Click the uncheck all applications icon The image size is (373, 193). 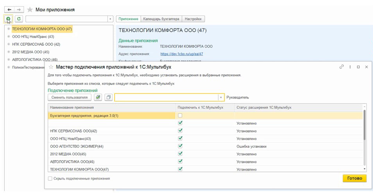[108, 97]
